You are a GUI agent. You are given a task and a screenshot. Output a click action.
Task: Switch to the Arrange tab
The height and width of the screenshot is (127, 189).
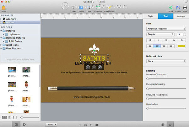pyautogui.click(x=181, y=16)
